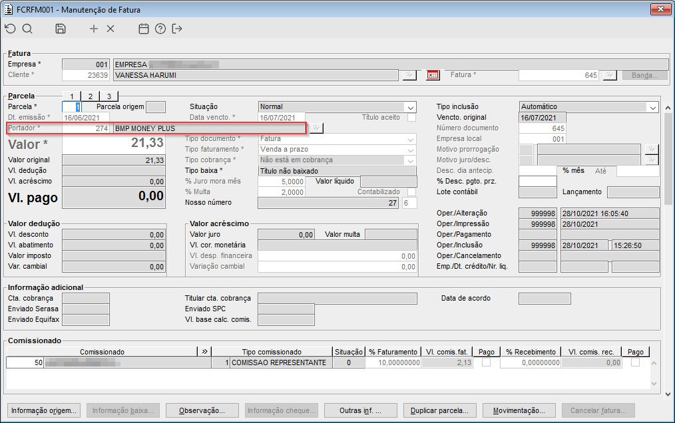Tick the Pago checkbox after Vl. comis. fat.
The height and width of the screenshot is (423, 675).
pyautogui.click(x=487, y=362)
